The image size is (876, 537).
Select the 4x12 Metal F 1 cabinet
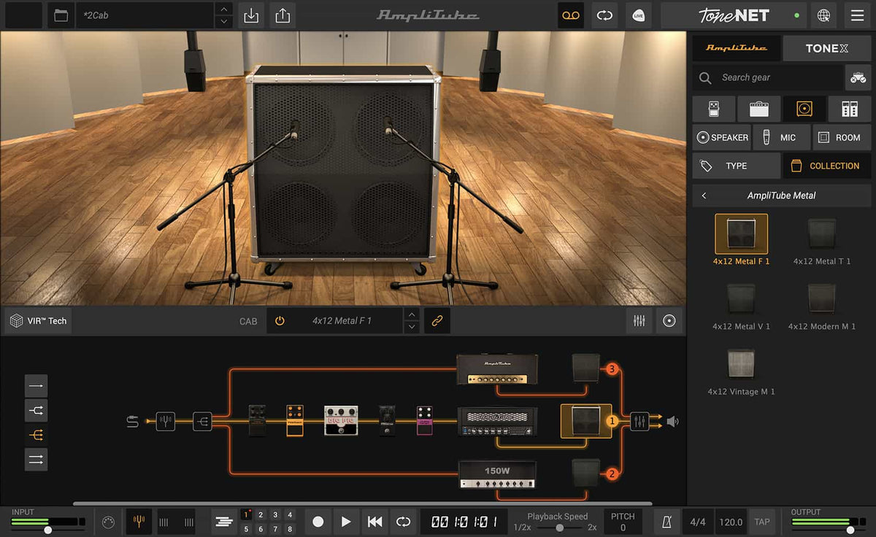coord(741,240)
